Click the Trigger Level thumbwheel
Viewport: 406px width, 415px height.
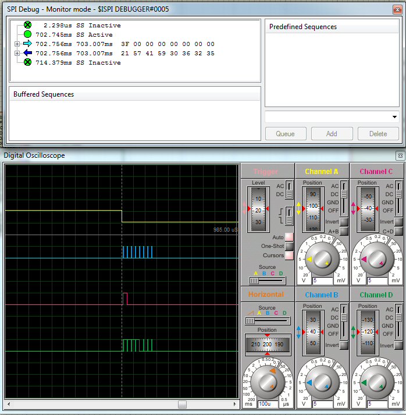[258, 209]
